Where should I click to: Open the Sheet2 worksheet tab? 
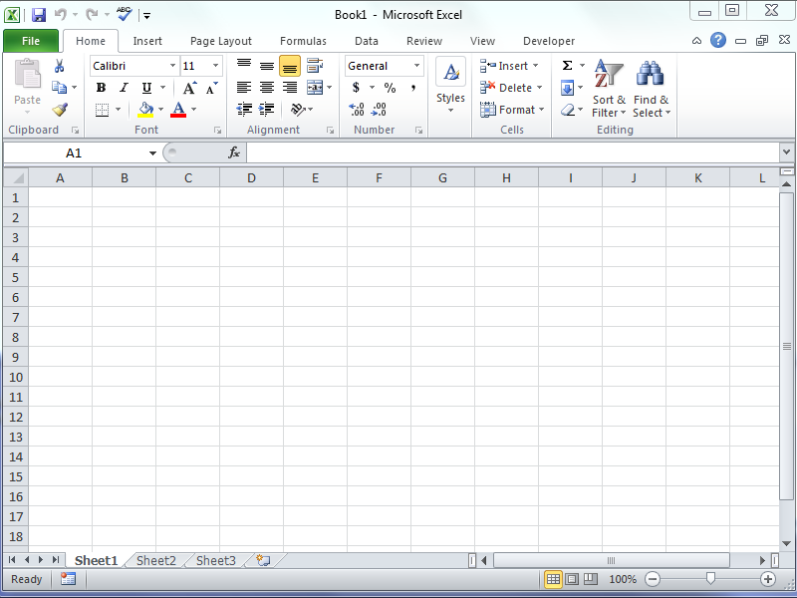coord(155,561)
